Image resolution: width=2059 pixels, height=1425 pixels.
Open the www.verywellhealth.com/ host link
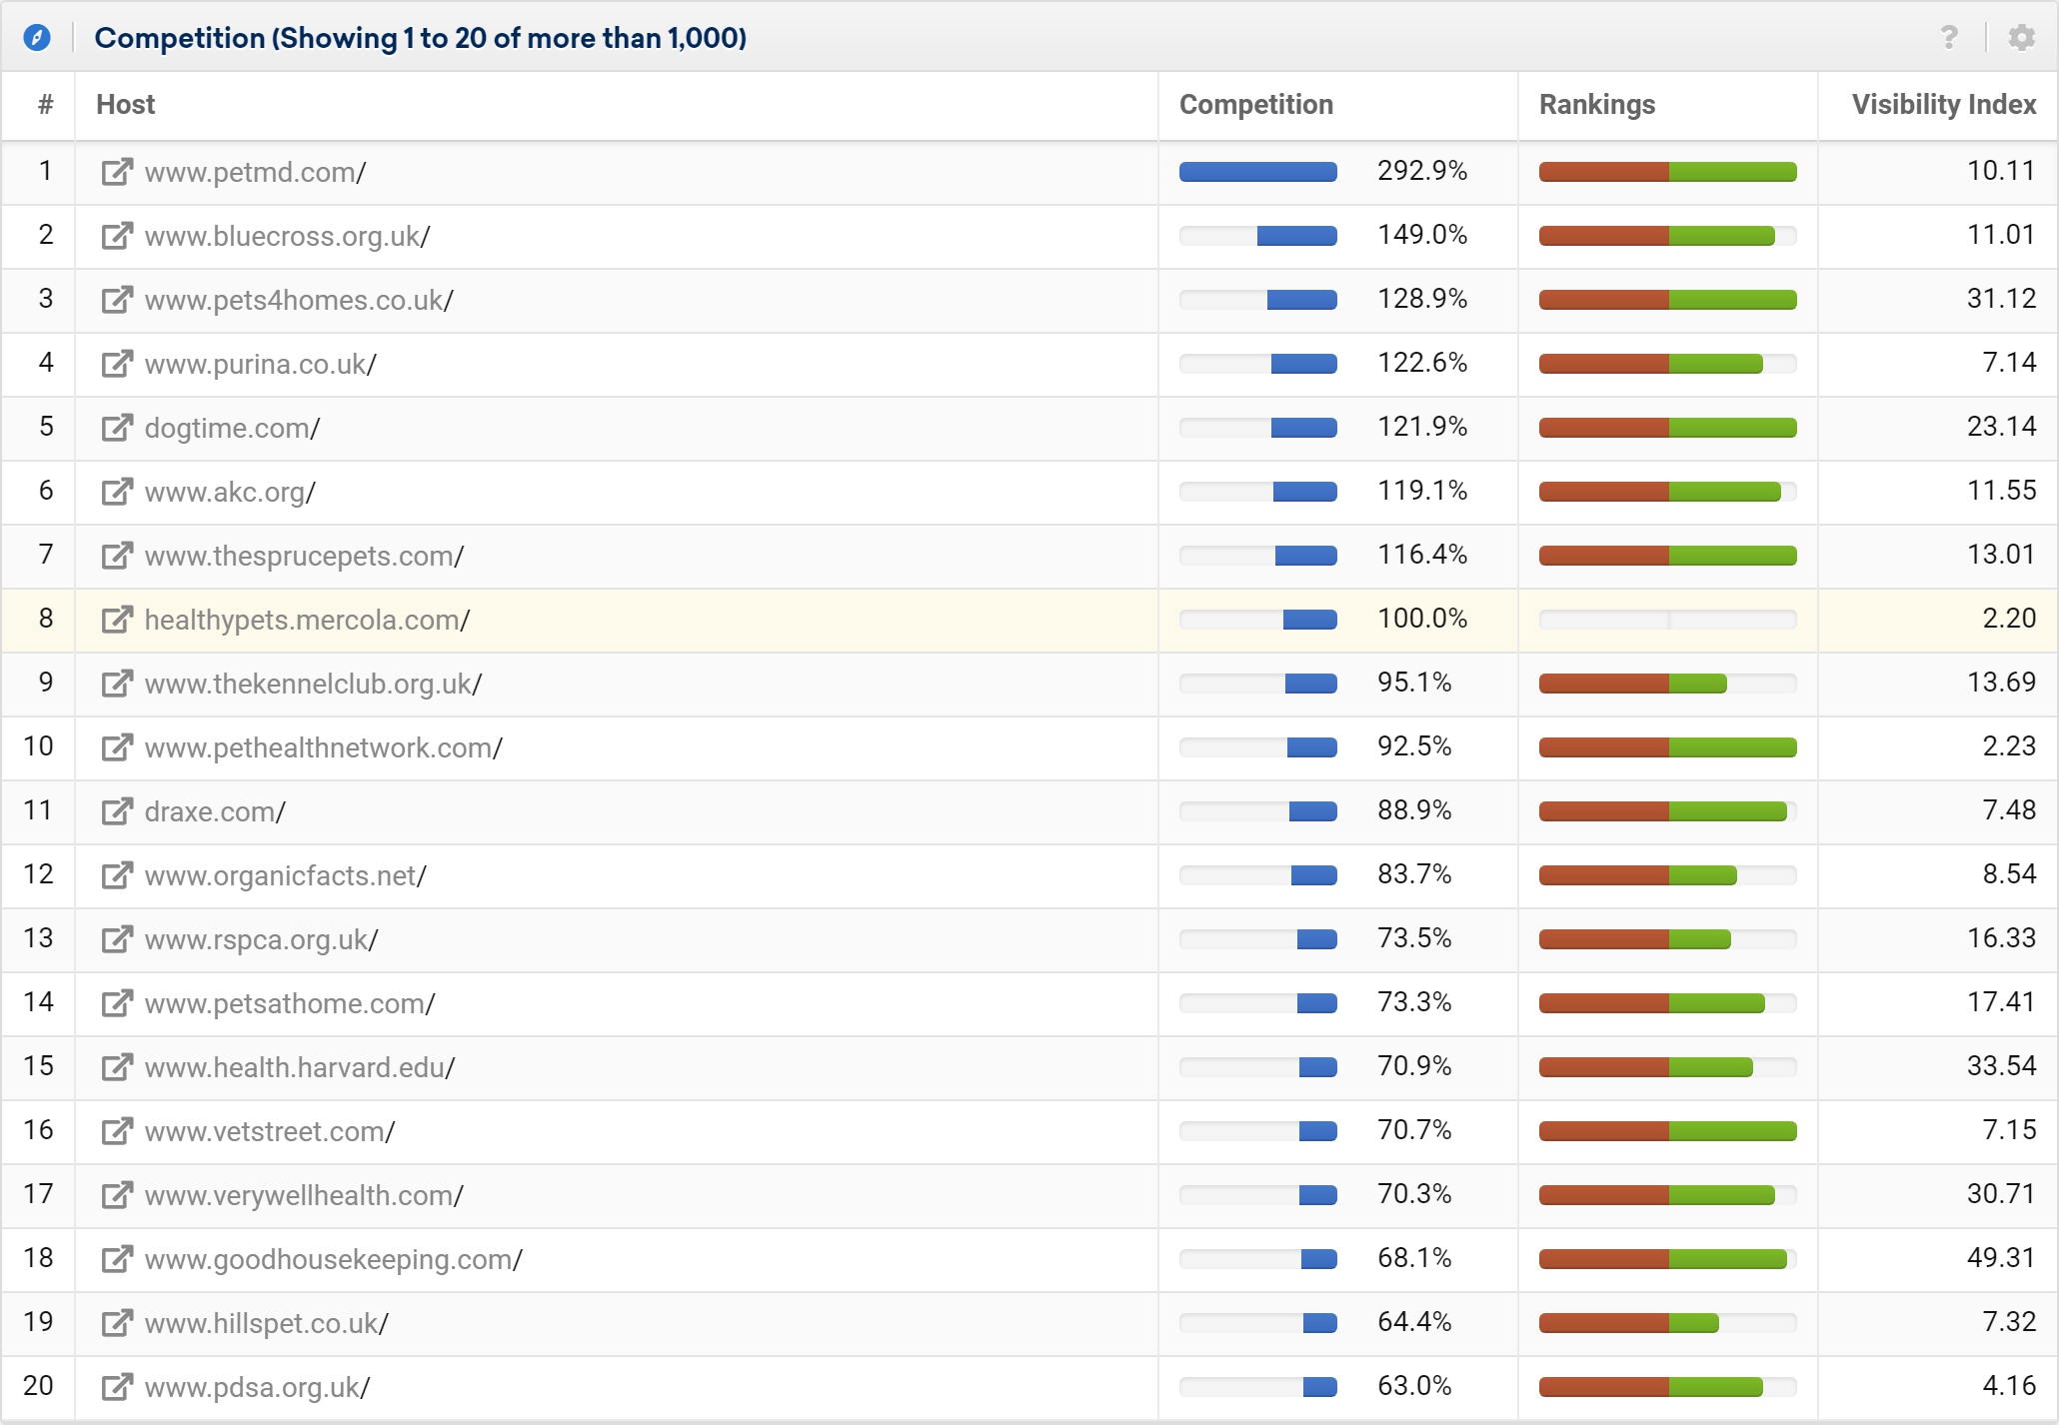tap(304, 1195)
